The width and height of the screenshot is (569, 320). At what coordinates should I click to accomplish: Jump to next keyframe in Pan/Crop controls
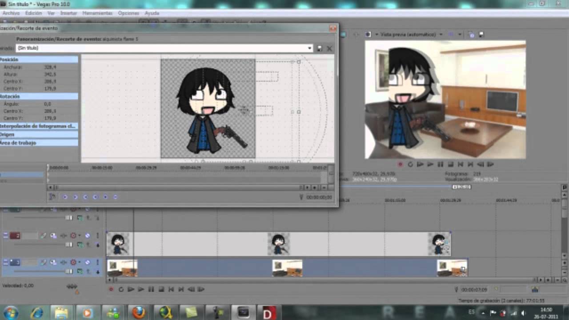85,197
